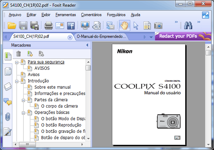
Task: Open the Bookmarks sidebar panel icon
Action: [x=8, y=56]
